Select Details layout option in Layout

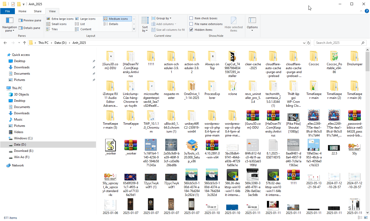click(x=111, y=24)
